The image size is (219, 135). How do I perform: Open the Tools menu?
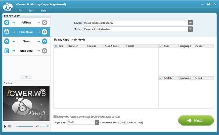[31, 11]
